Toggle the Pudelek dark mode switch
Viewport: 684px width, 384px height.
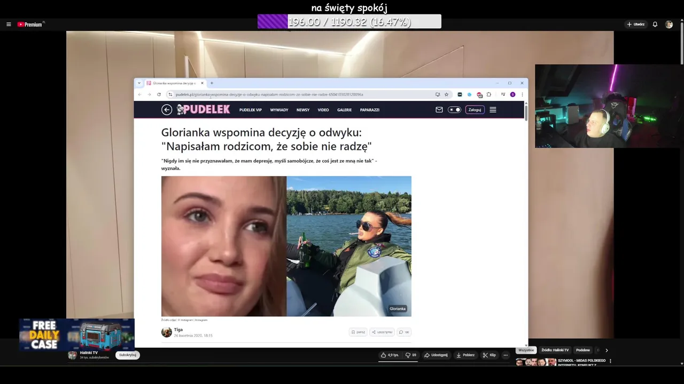coord(454,110)
